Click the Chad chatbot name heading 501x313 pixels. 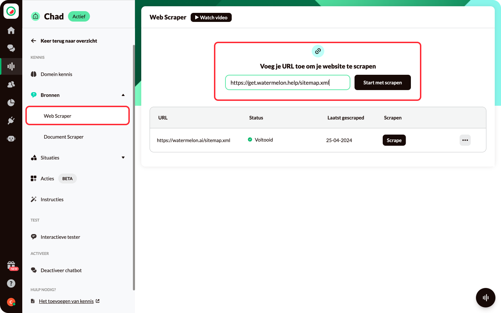[54, 16]
